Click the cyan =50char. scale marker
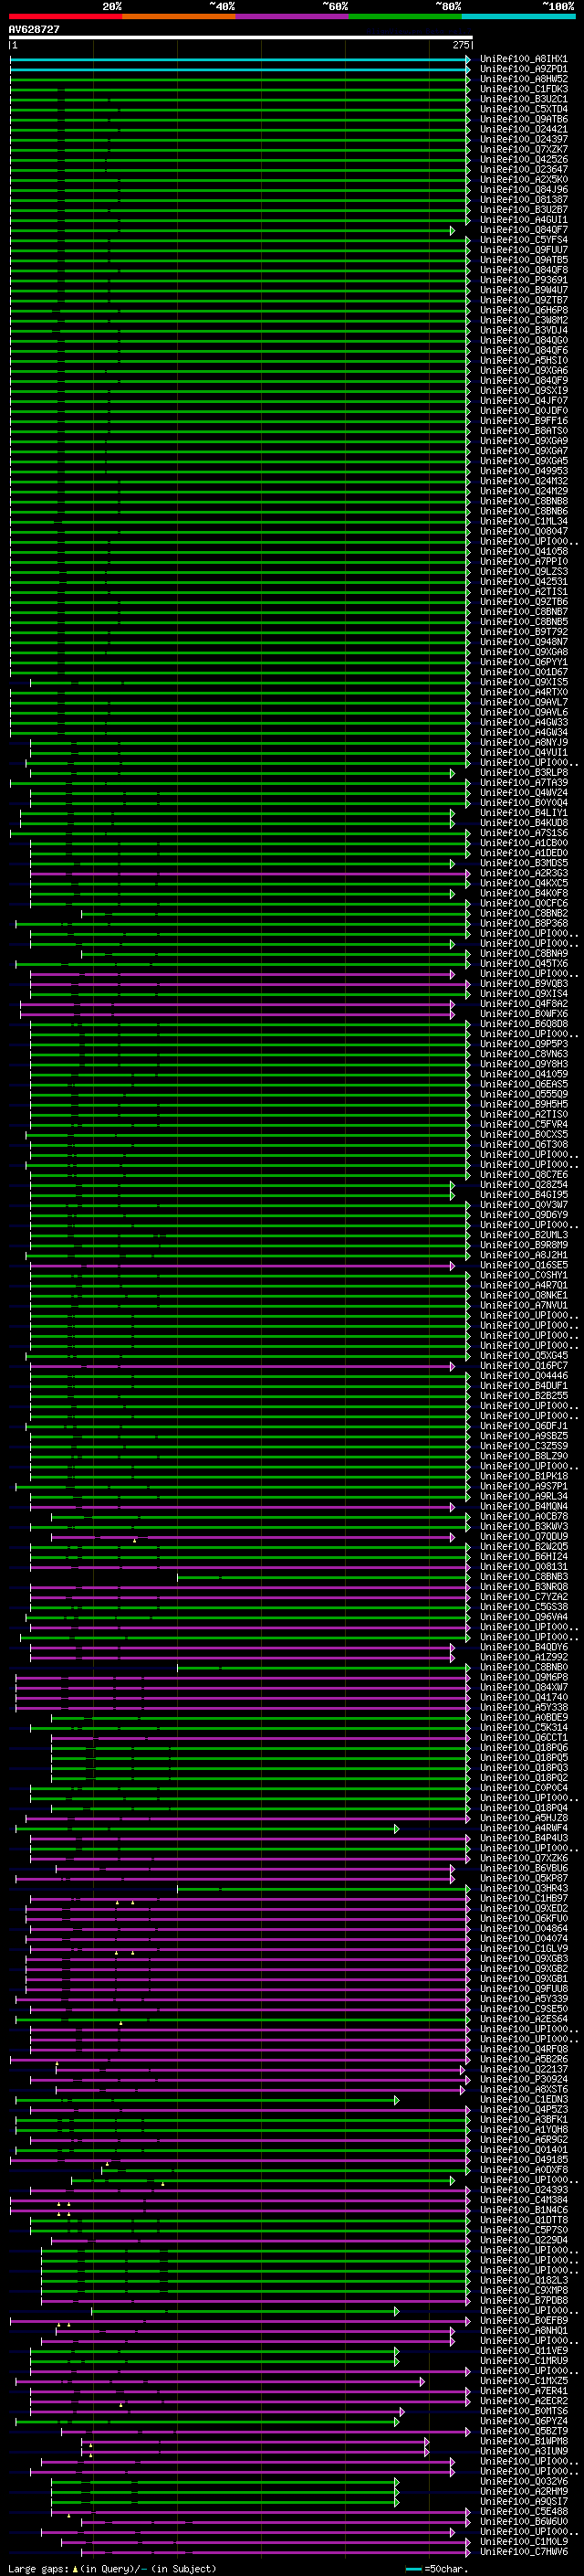Viewport: 584px width, 2576px height. [x=413, y=2568]
